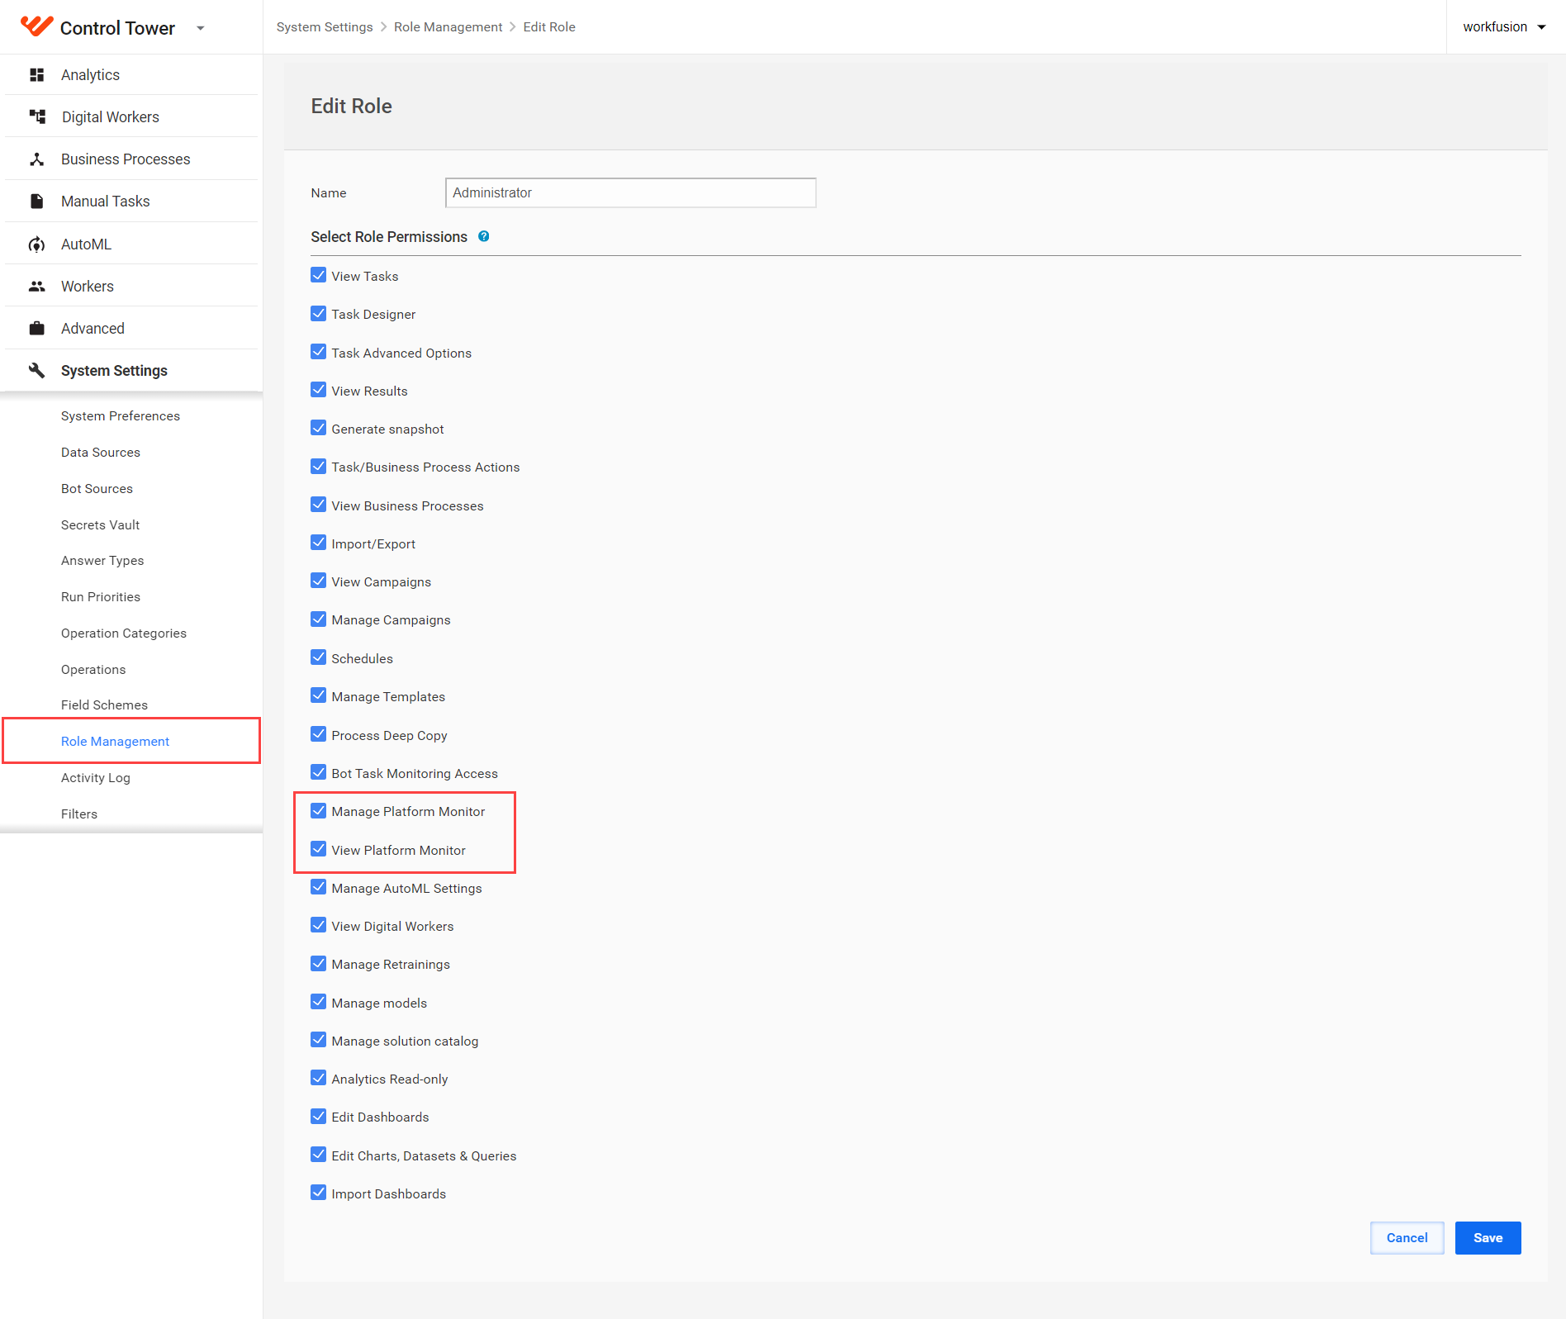Toggle Import/Export checkbox
The image size is (1566, 1319).
click(319, 543)
